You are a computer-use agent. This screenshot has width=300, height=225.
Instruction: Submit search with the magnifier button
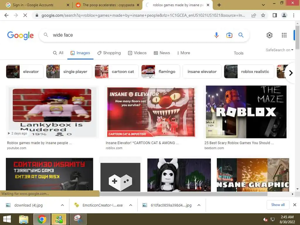(x=241, y=35)
